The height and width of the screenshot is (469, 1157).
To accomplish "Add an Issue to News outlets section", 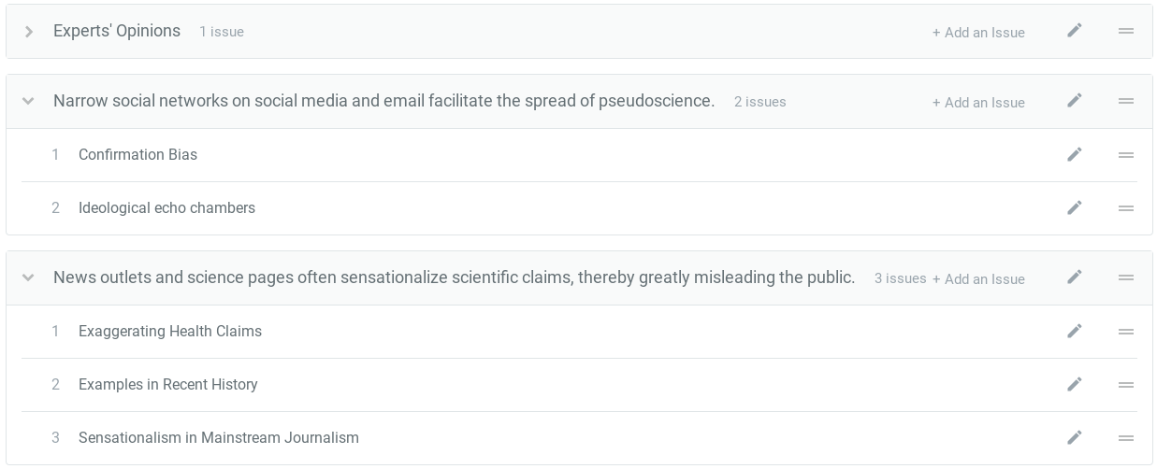I will click(978, 279).
